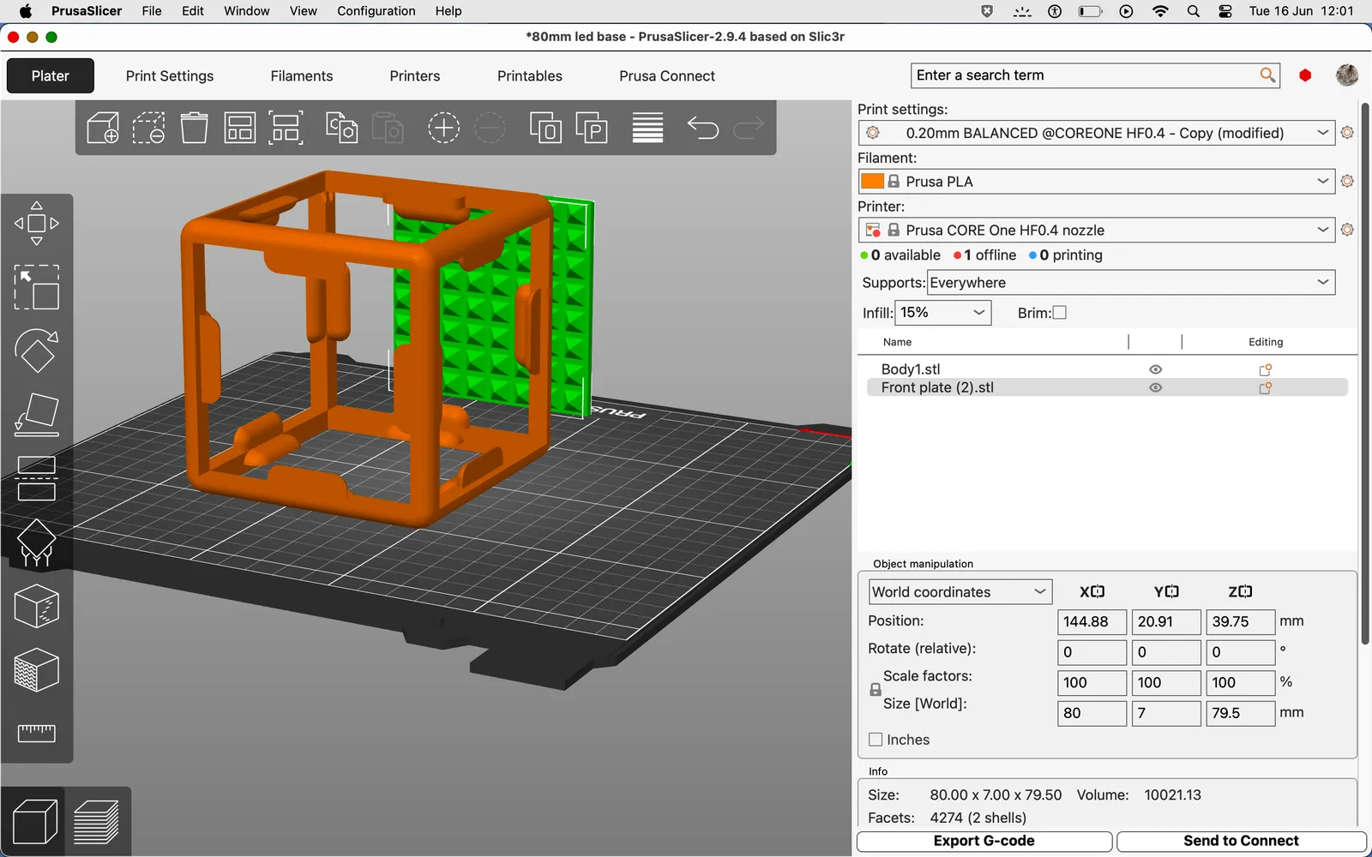Image resolution: width=1372 pixels, height=857 pixels.
Task: Click the Delete selected object icon
Action: tap(148, 129)
